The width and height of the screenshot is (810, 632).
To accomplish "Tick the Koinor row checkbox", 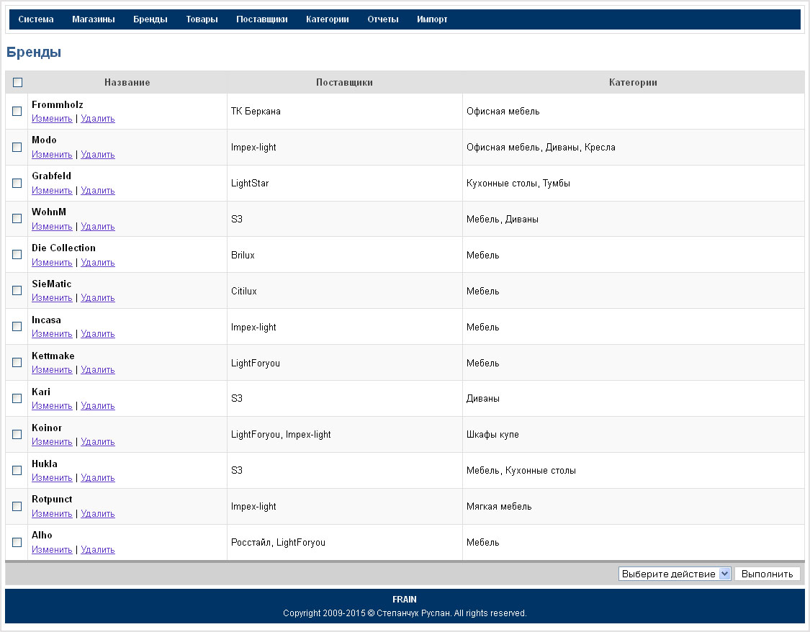I will pos(17,434).
